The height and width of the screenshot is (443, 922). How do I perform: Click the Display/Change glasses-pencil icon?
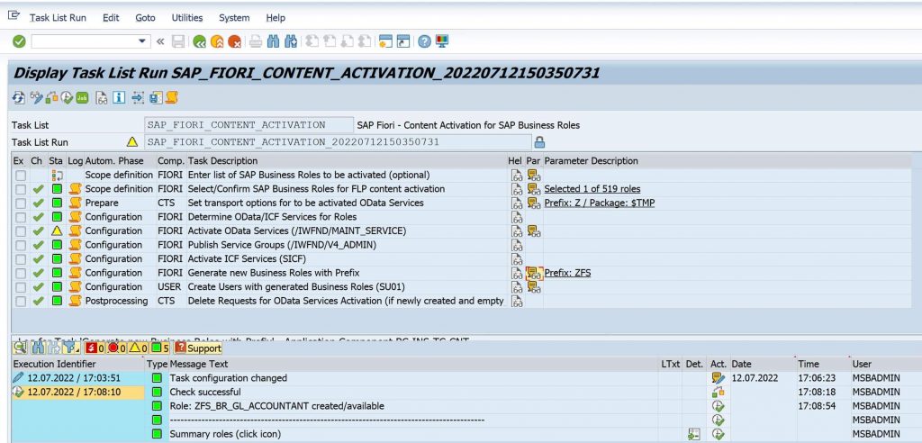(36, 97)
